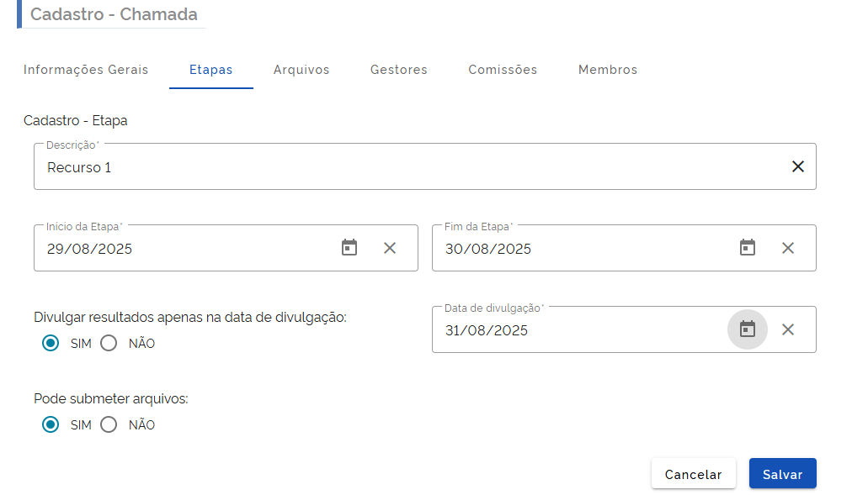Switch to the Comissões tab

pos(502,70)
